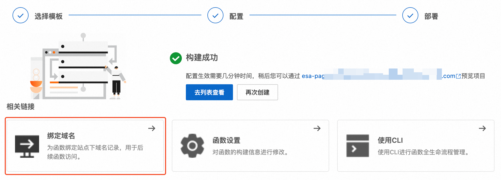Open the 绑定域名 card title
This screenshot has width=501, height=180.
click(x=61, y=136)
